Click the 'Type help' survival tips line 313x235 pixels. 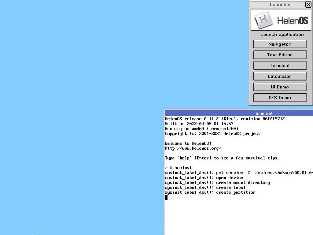(x=223, y=158)
